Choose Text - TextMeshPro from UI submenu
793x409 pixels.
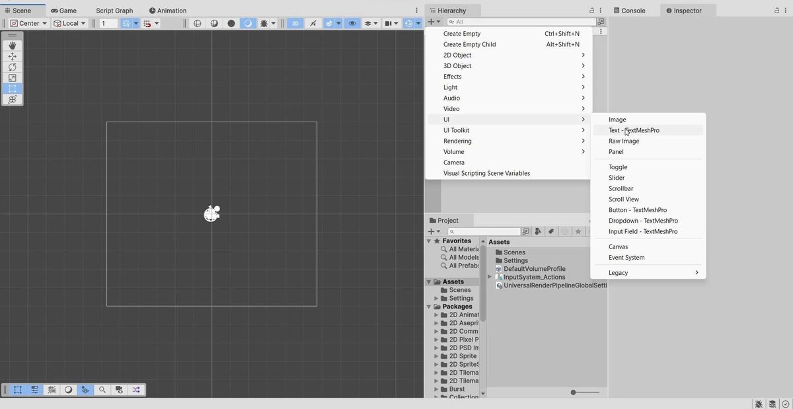[x=648, y=130]
